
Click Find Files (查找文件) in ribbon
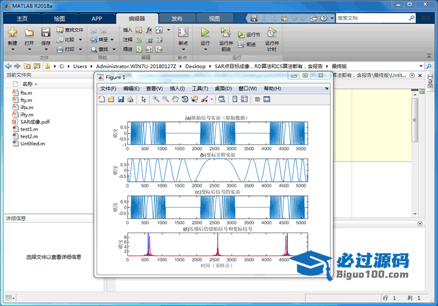[x=70, y=29]
